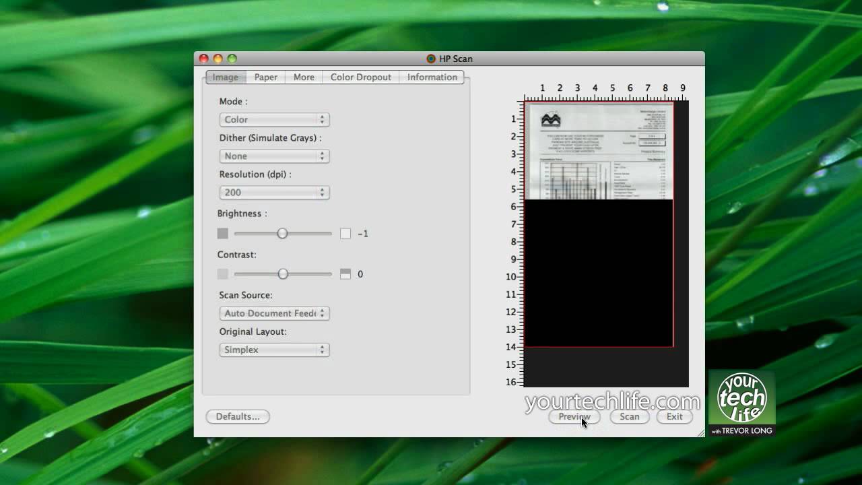
Task: Click the Brightness slider knob
Action: [x=282, y=233]
